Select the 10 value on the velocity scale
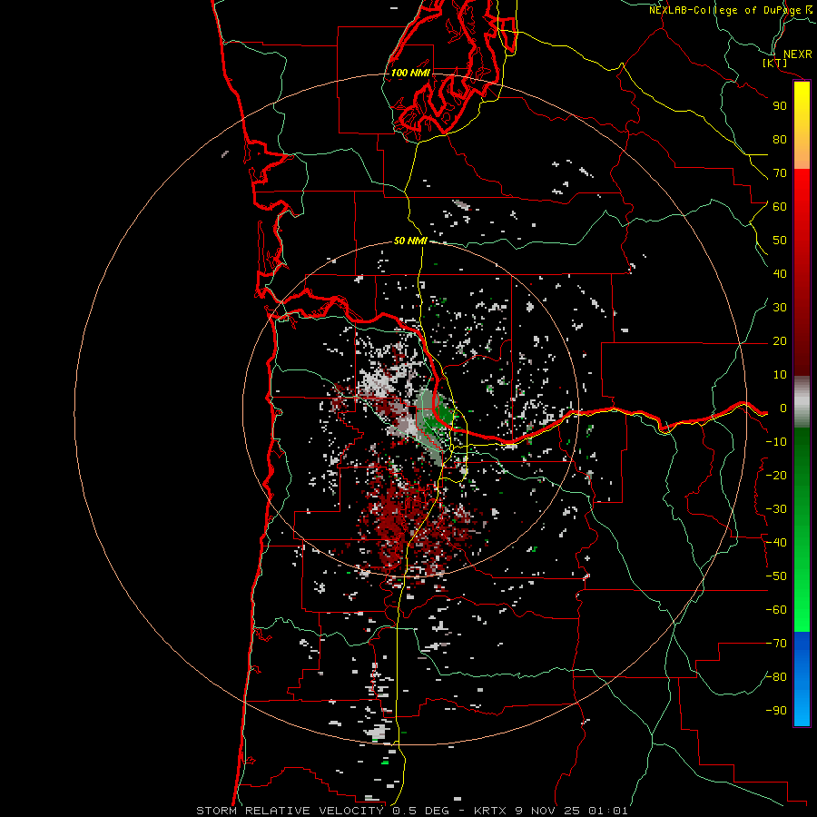817x817 pixels. coord(780,375)
